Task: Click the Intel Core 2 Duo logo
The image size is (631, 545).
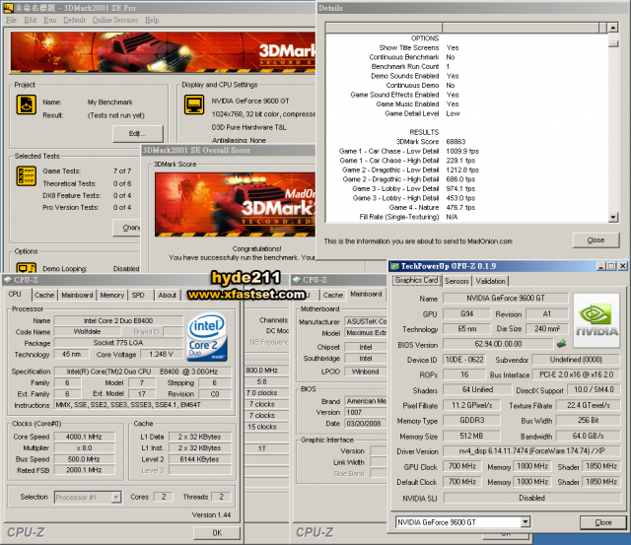Action: tap(208, 337)
